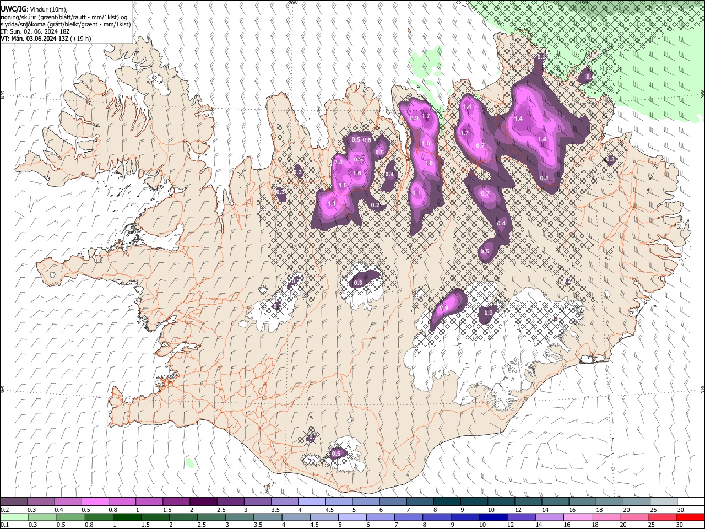
Task: Click the top-row legend label 0.4
Action: (59, 510)
